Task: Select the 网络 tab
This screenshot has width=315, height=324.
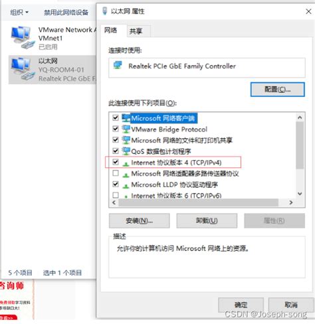Action: click(x=110, y=30)
